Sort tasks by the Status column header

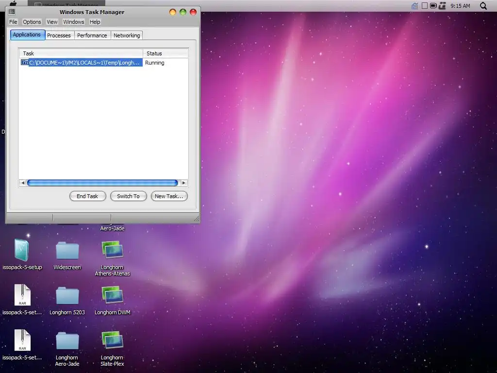[166, 53]
